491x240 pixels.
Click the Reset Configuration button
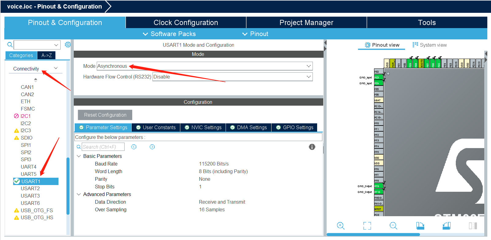point(105,115)
